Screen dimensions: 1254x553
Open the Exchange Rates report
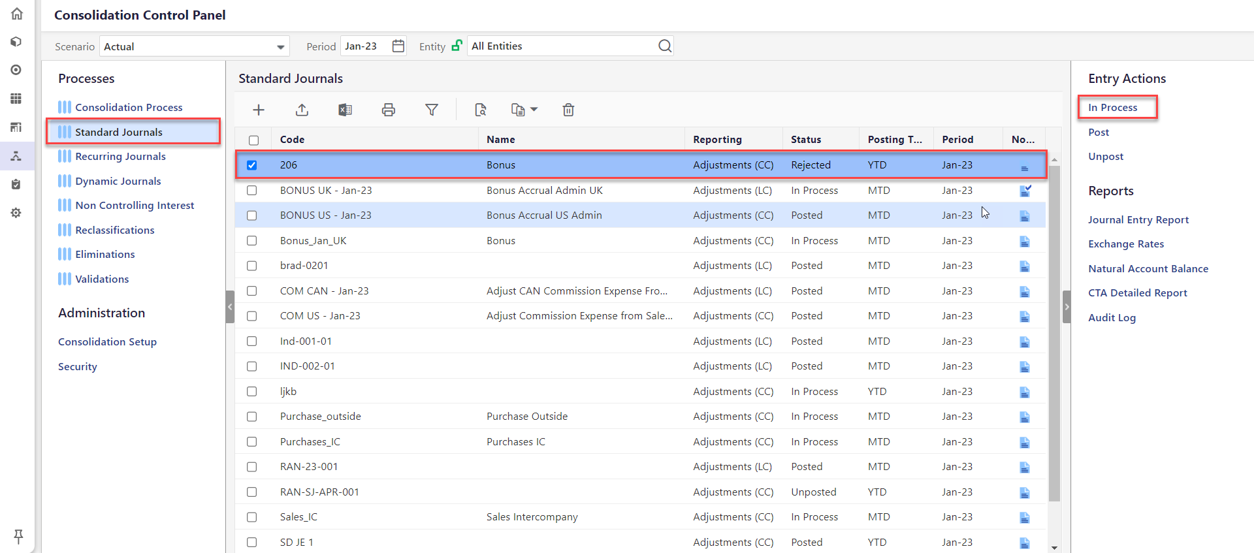point(1126,244)
